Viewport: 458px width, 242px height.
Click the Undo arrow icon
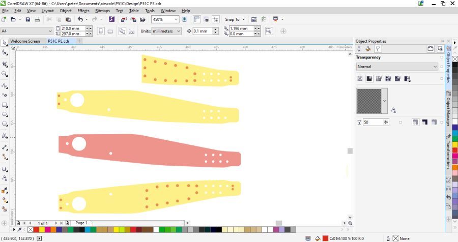click(81, 19)
